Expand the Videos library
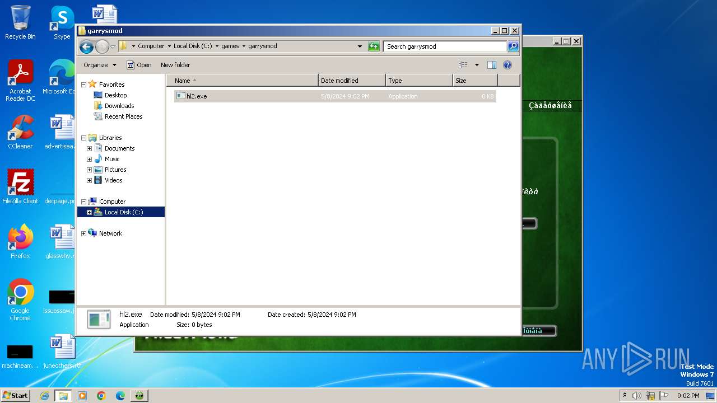The width and height of the screenshot is (717, 403). 89,180
